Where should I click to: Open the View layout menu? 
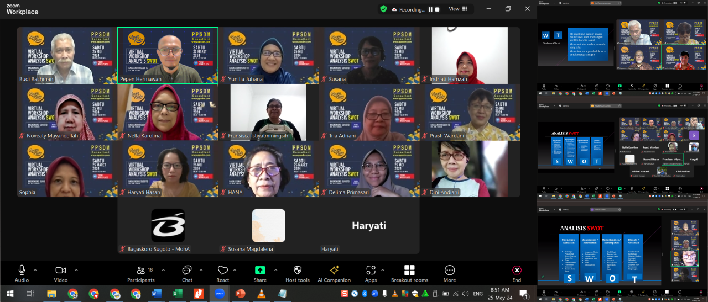(457, 9)
